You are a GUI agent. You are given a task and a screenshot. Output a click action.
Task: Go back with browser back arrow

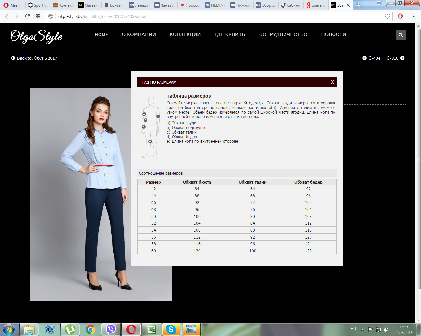7,16
